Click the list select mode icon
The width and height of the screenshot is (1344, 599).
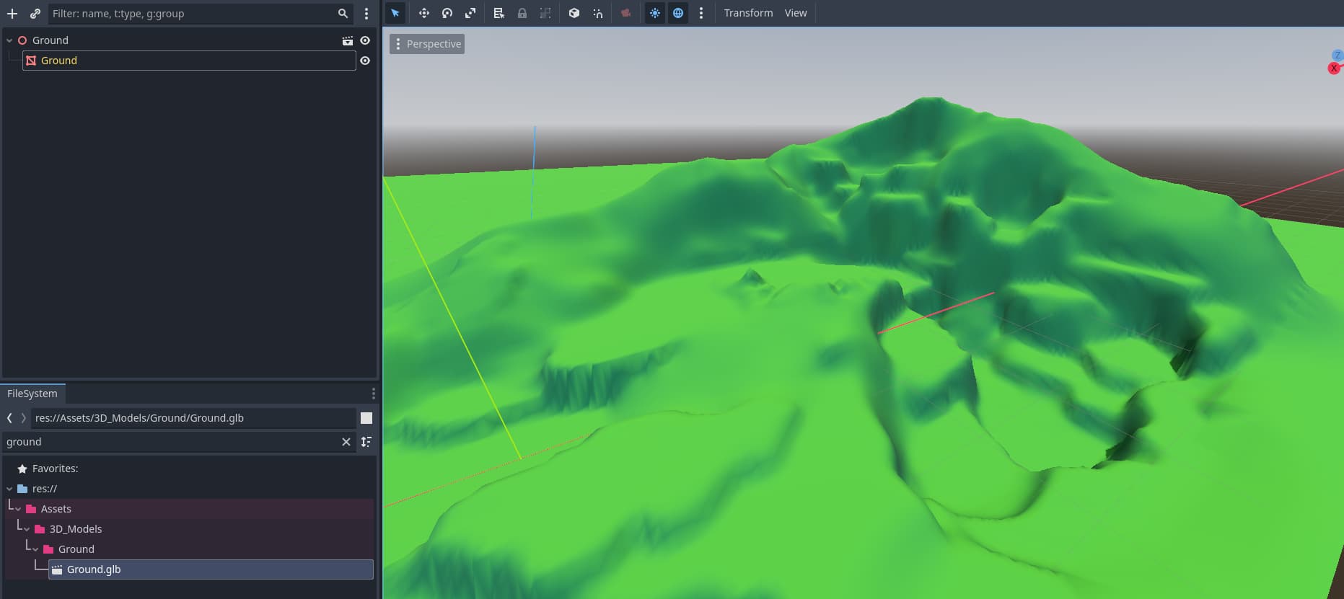(x=498, y=13)
